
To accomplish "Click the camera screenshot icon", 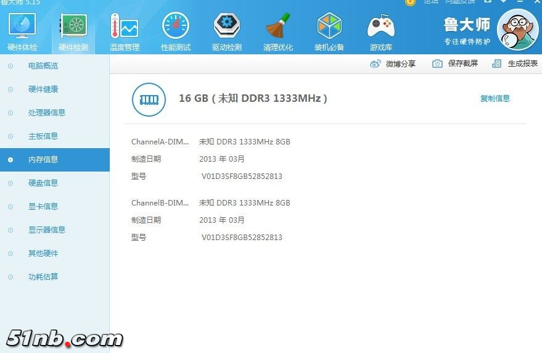I will [437, 64].
